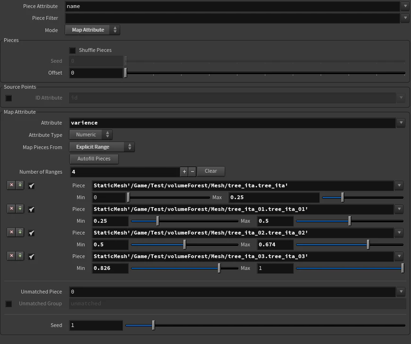Insert a range before the tree_ita_03 row

coord(20,256)
